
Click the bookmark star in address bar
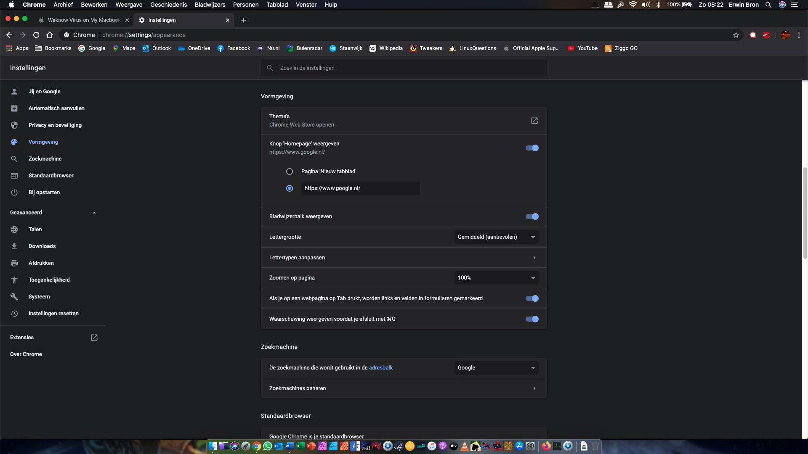click(736, 35)
